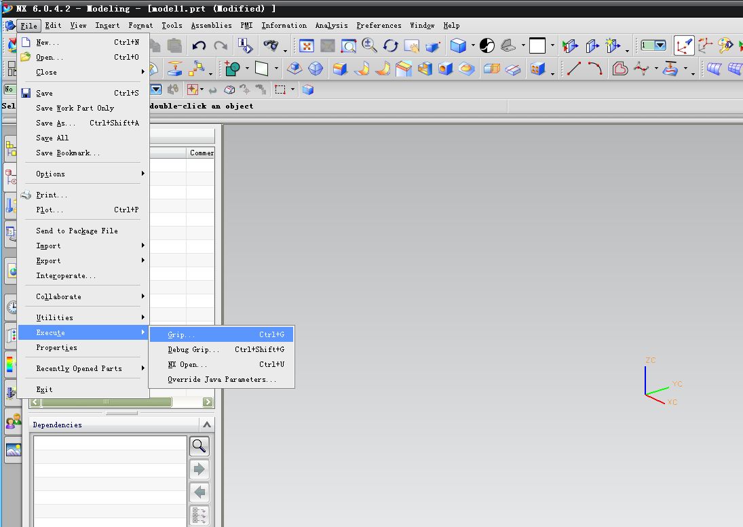
Task: Expand the Close submenu arrow
Action: 142,72
